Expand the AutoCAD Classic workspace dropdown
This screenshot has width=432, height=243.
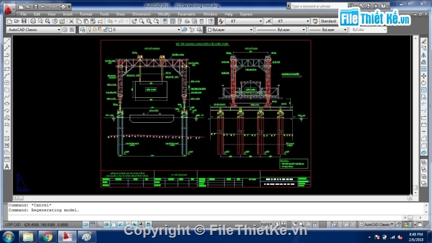tap(34, 30)
